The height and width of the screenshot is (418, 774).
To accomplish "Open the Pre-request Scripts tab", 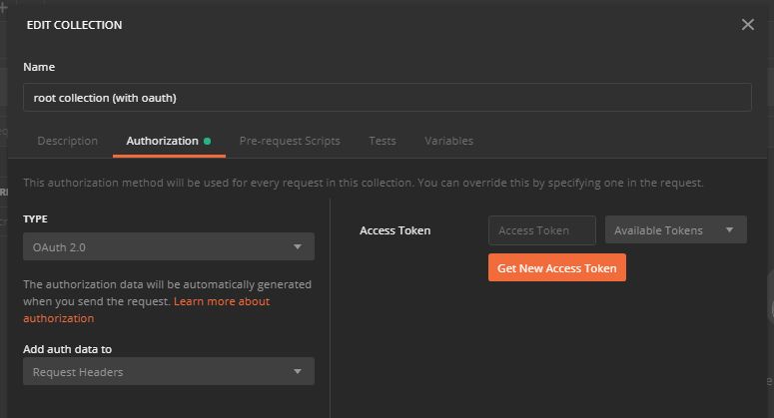I will click(290, 141).
